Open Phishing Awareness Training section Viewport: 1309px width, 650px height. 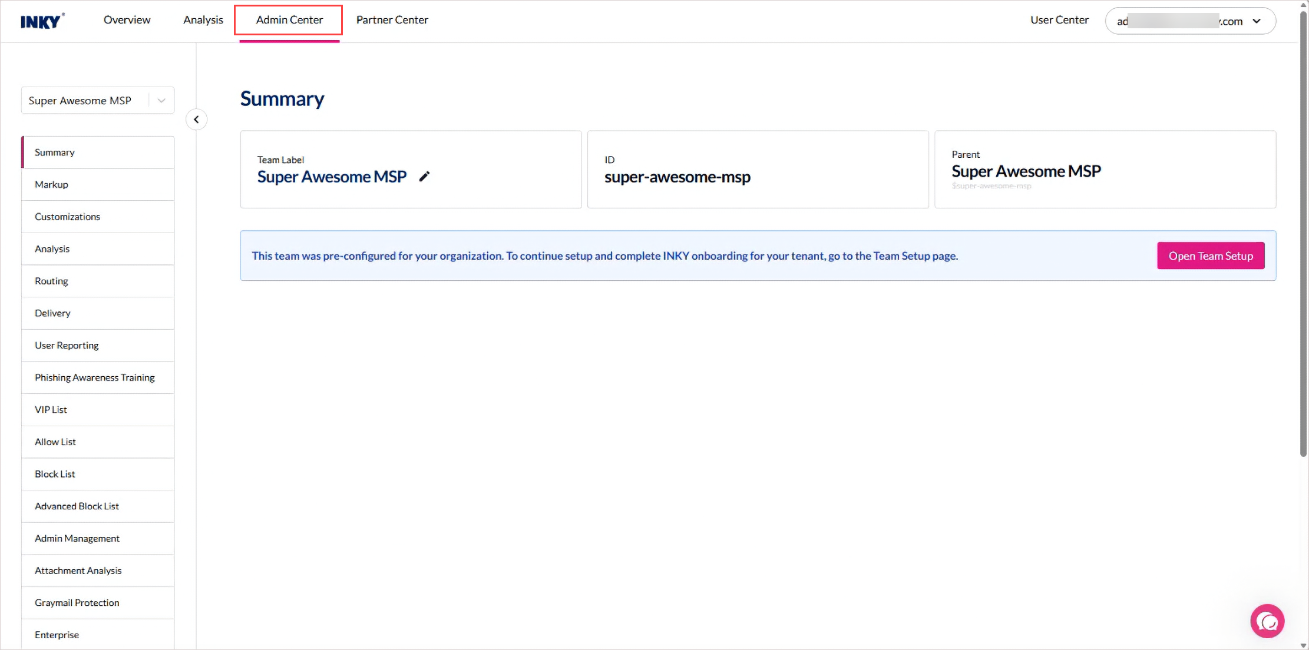coord(94,378)
